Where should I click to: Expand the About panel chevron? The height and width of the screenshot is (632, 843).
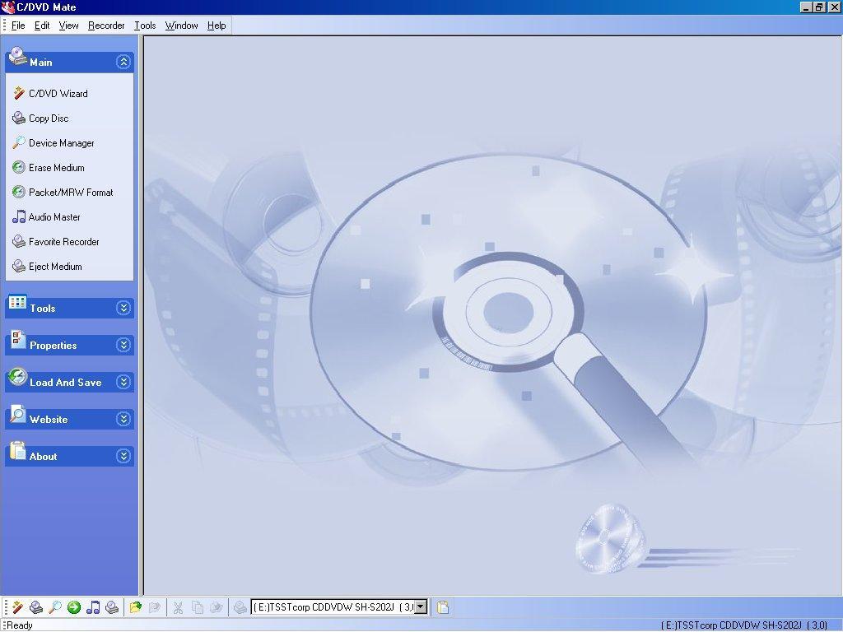point(123,456)
